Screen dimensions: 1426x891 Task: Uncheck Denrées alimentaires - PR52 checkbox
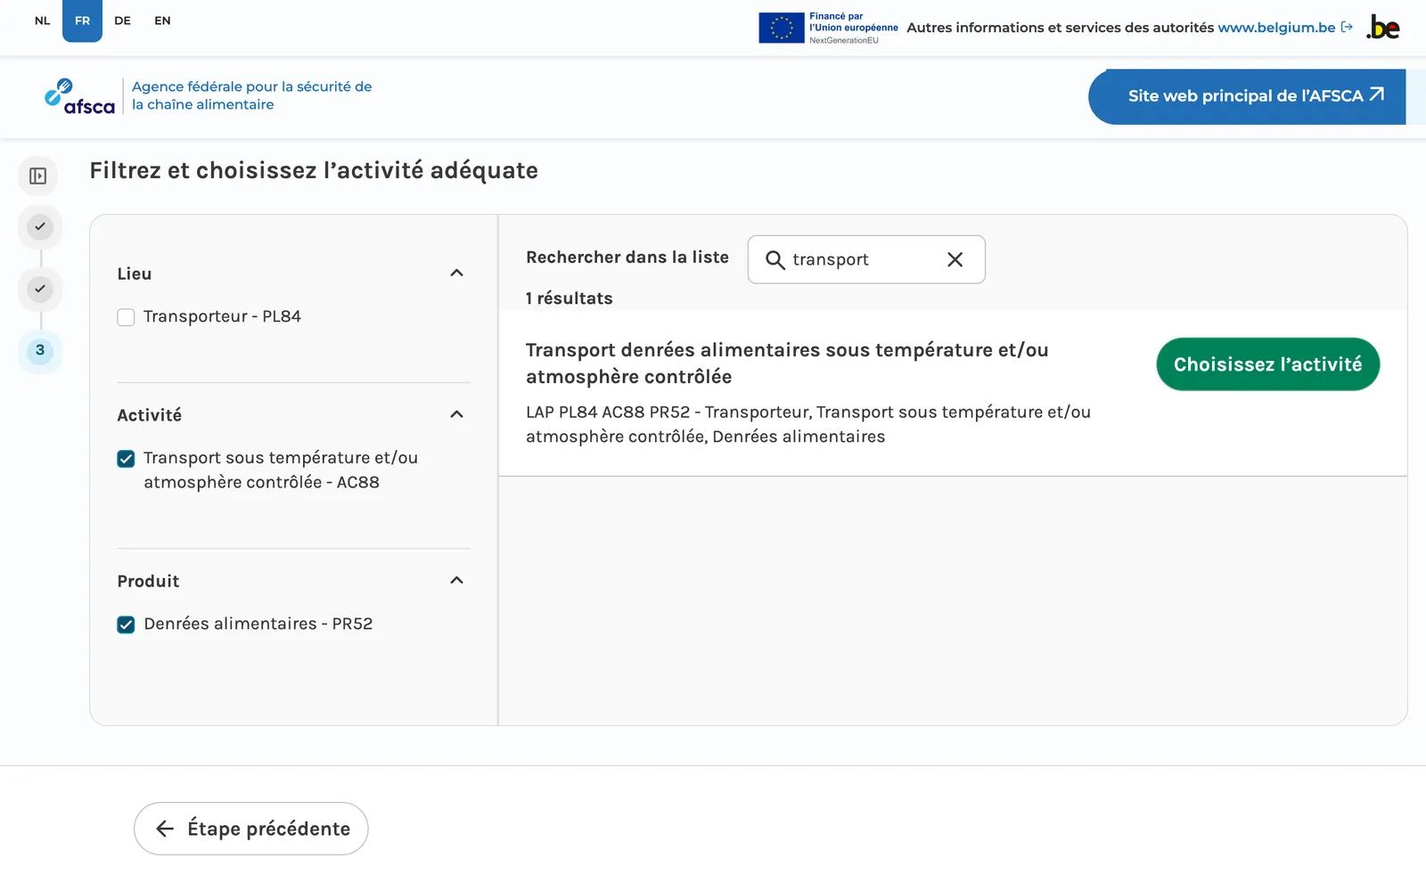(126, 625)
